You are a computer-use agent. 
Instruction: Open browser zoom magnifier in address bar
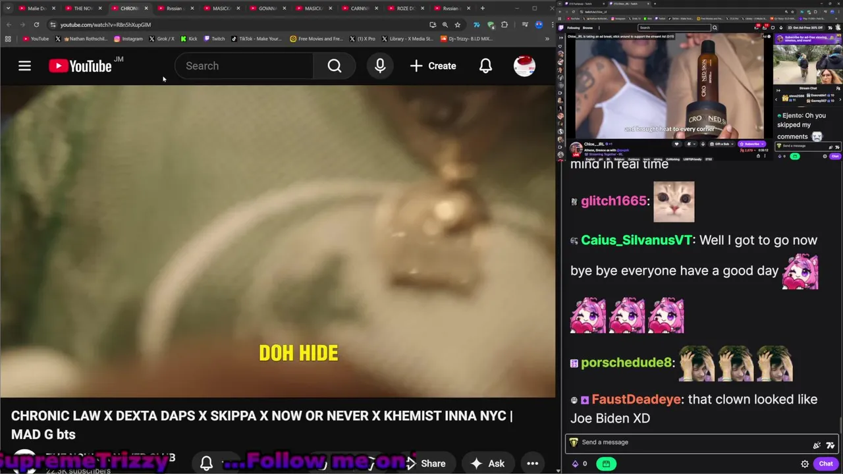pos(445,24)
